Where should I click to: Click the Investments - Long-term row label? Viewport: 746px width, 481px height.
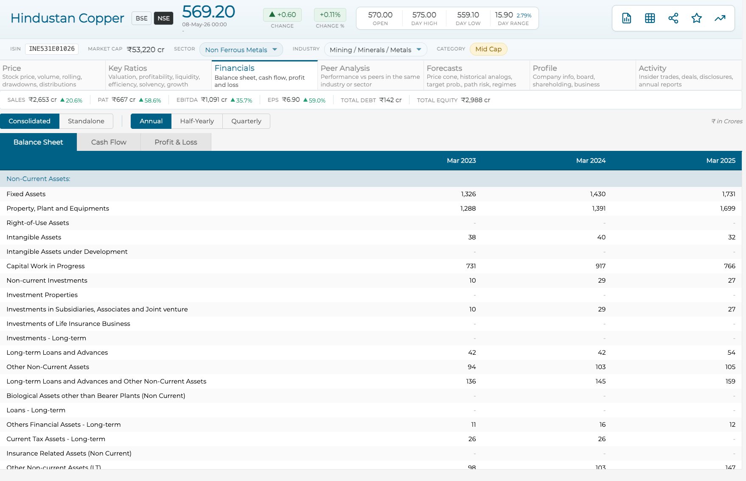(x=46, y=338)
